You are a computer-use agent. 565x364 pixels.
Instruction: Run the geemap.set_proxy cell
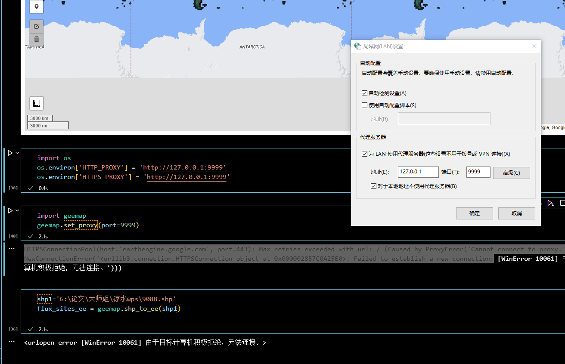tap(9, 210)
